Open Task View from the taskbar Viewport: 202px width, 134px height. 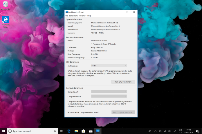(x=62, y=131)
